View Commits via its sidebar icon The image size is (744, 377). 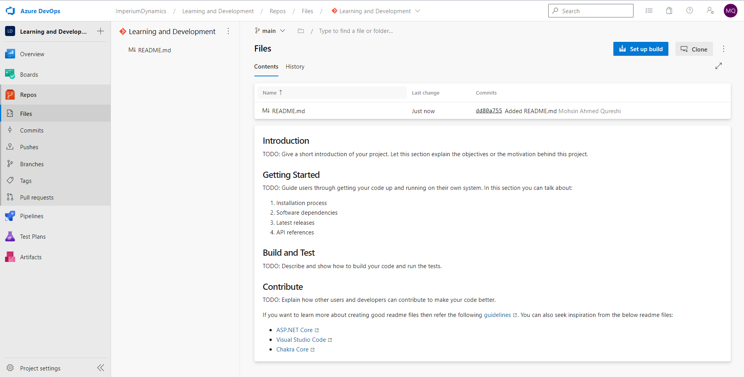point(10,130)
